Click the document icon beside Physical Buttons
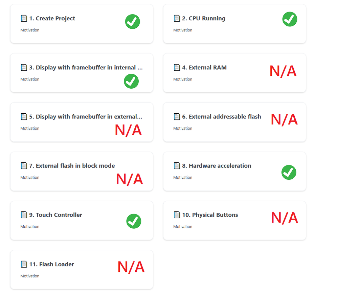This screenshot has width=338, height=295. 177,215
